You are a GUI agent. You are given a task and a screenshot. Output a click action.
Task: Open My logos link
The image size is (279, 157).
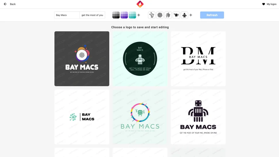pyautogui.click(x=271, y=4)
